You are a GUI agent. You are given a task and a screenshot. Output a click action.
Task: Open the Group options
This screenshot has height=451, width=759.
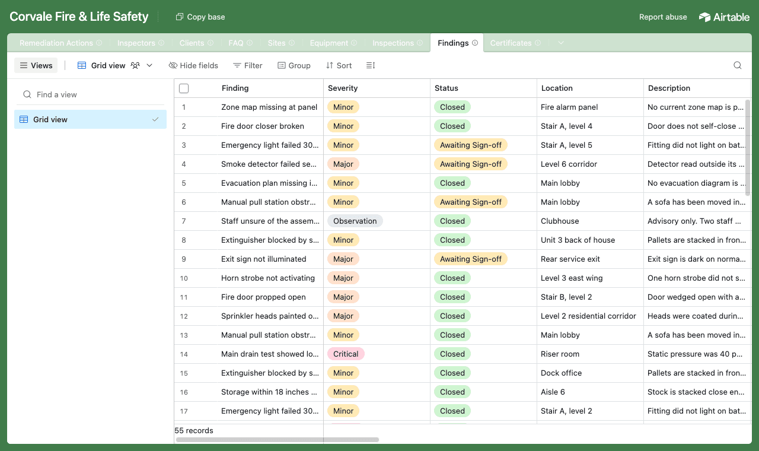[294, 65]
